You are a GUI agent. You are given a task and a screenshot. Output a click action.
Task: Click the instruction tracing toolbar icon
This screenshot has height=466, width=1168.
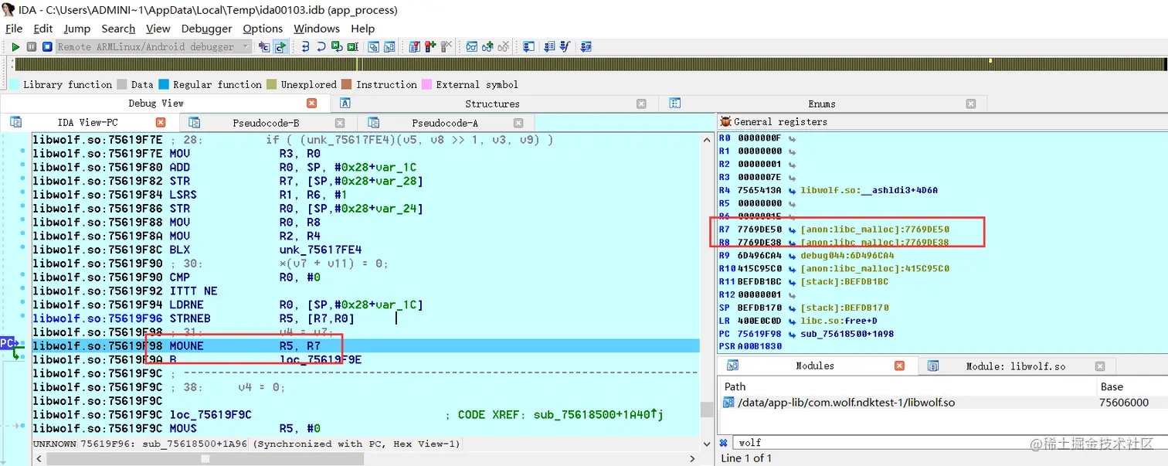click(549, 46)
